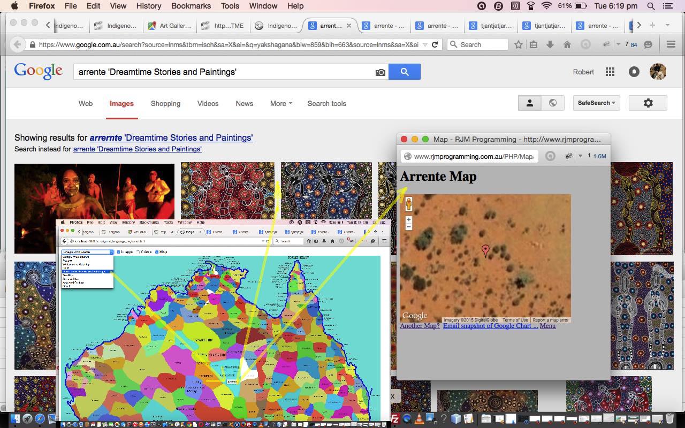Close the active arrente tab
The width and height of the screenshot is (685, 428).
click(349, 25)
